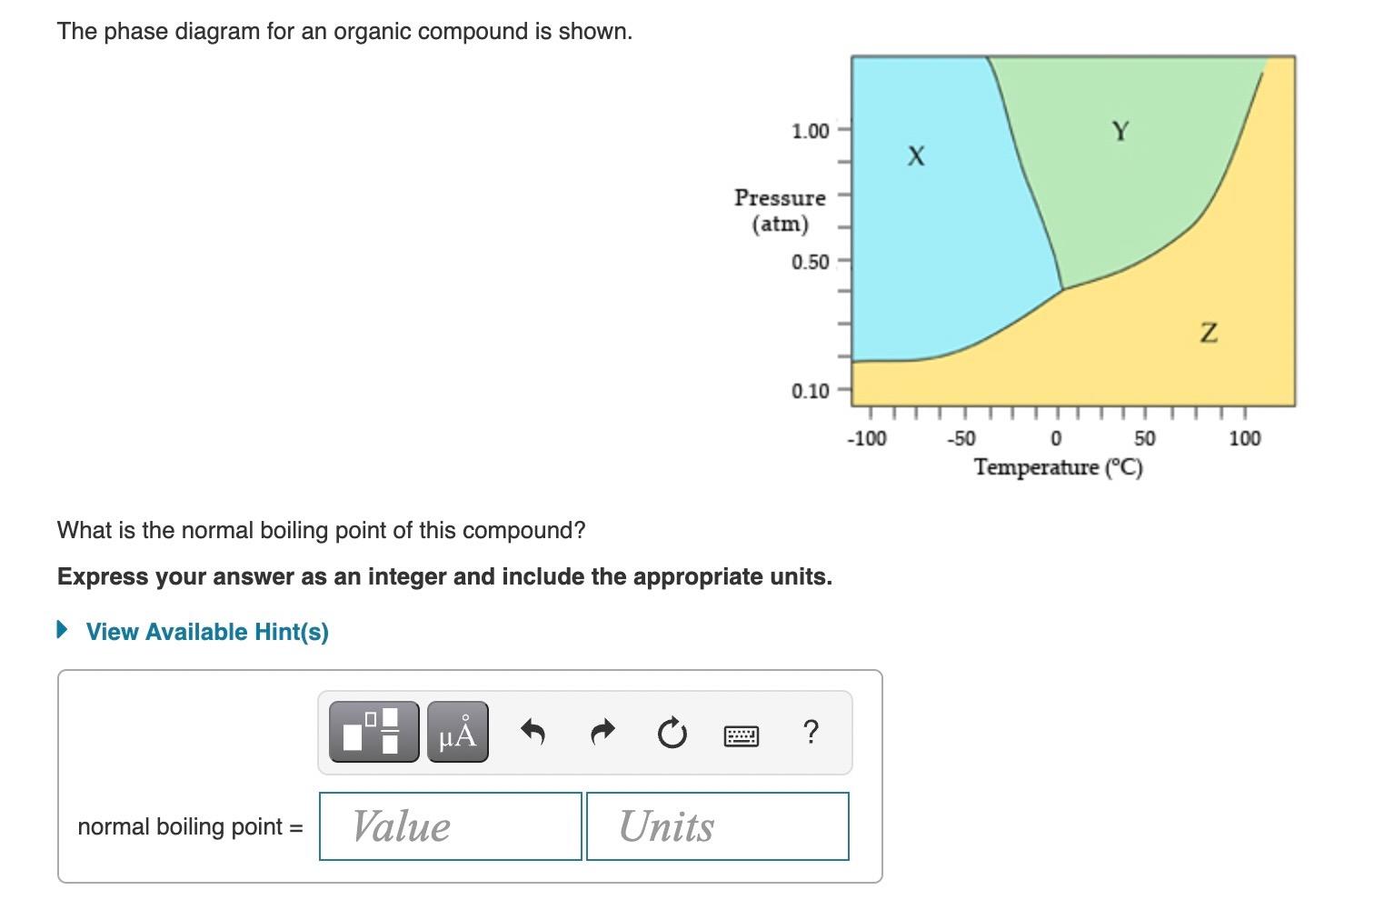Click inside the Value input field
This screenshot has height=900, width=1394.
(x=449, y=826)
